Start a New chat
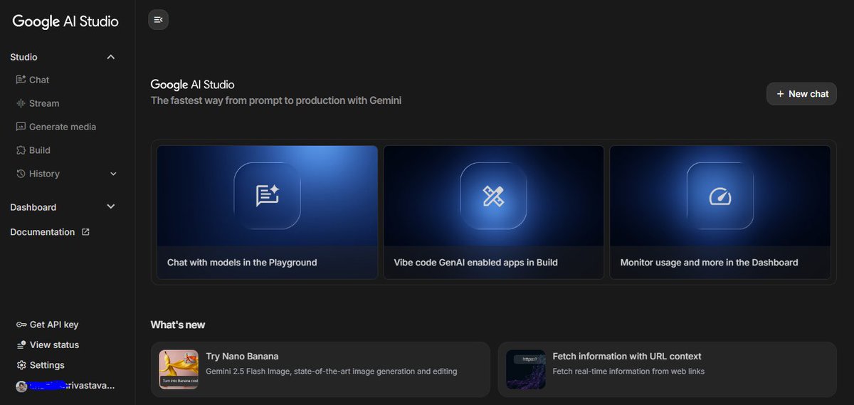This screenshot has height=405, width=854. click(x=801, y=94)
